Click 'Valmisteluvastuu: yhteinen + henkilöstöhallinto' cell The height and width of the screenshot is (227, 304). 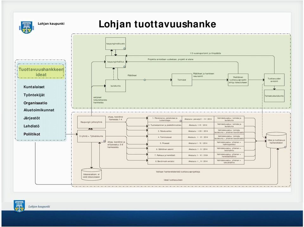[229, 155]
